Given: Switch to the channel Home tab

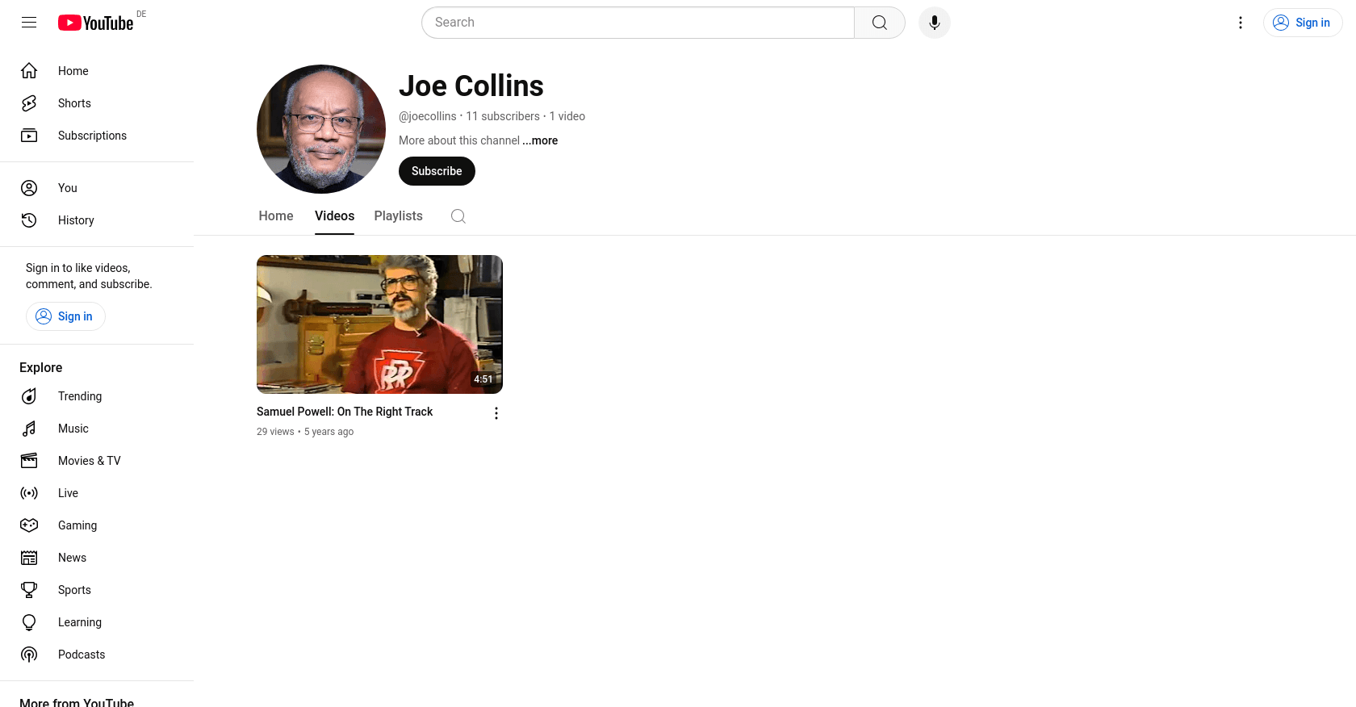Looking at the screenshot, I should (x=276, y=216).
